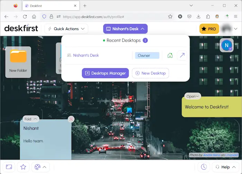The image size is (242, 174).
Task: Open the Help menu
Action: pos(226,167)
